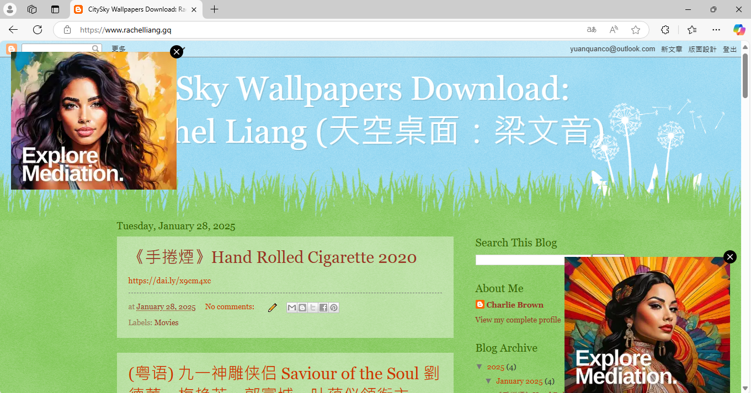The image size is (751, 393).
Task: Add page to favorites star icon
Action: point(636,30)
